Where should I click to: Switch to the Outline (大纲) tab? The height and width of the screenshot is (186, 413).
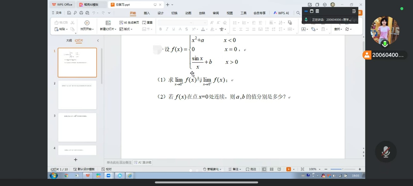click(69, 41)
